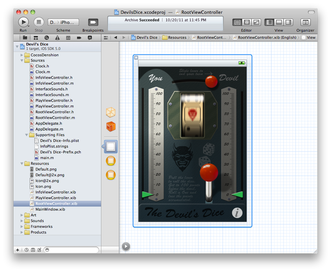Viewport: 331px width, 272px height.
Task: Select the View object in the dock
Action: (x=111, y=146)
